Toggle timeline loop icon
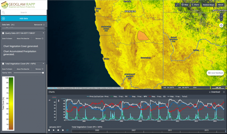This screenshot has width=227, height=134. [x=67, y=130]
